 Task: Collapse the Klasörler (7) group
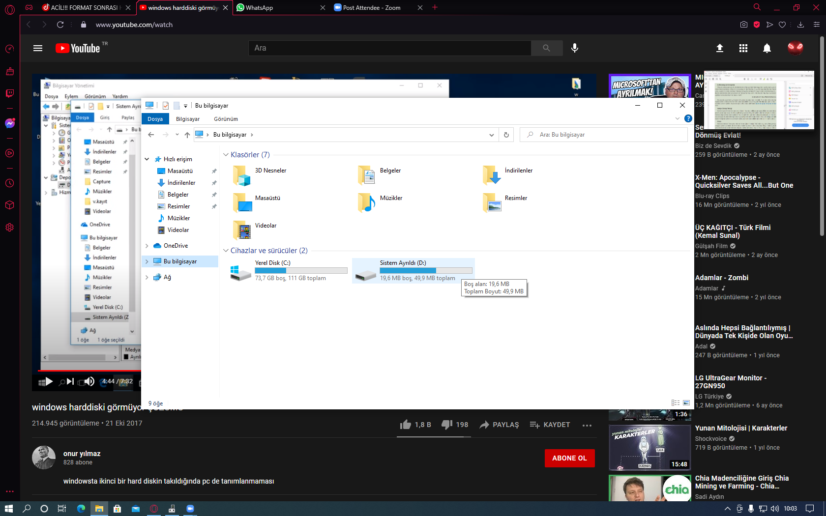point(226,155)
